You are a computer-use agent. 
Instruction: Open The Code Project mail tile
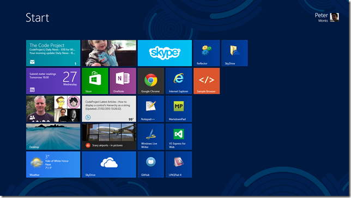click(x=53, y=53)
